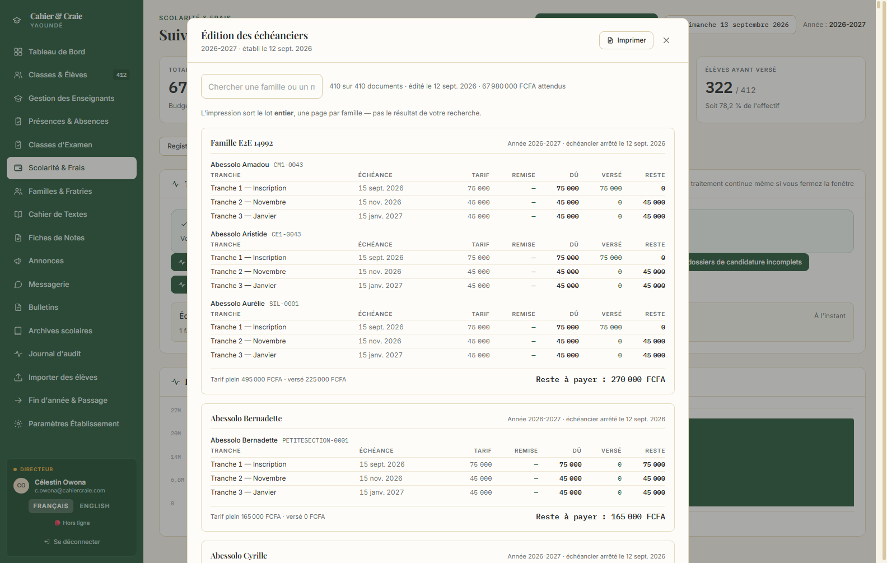Click the Bulletins document icon
Viewport: 887px width, 563px height.
click(18, 307)
